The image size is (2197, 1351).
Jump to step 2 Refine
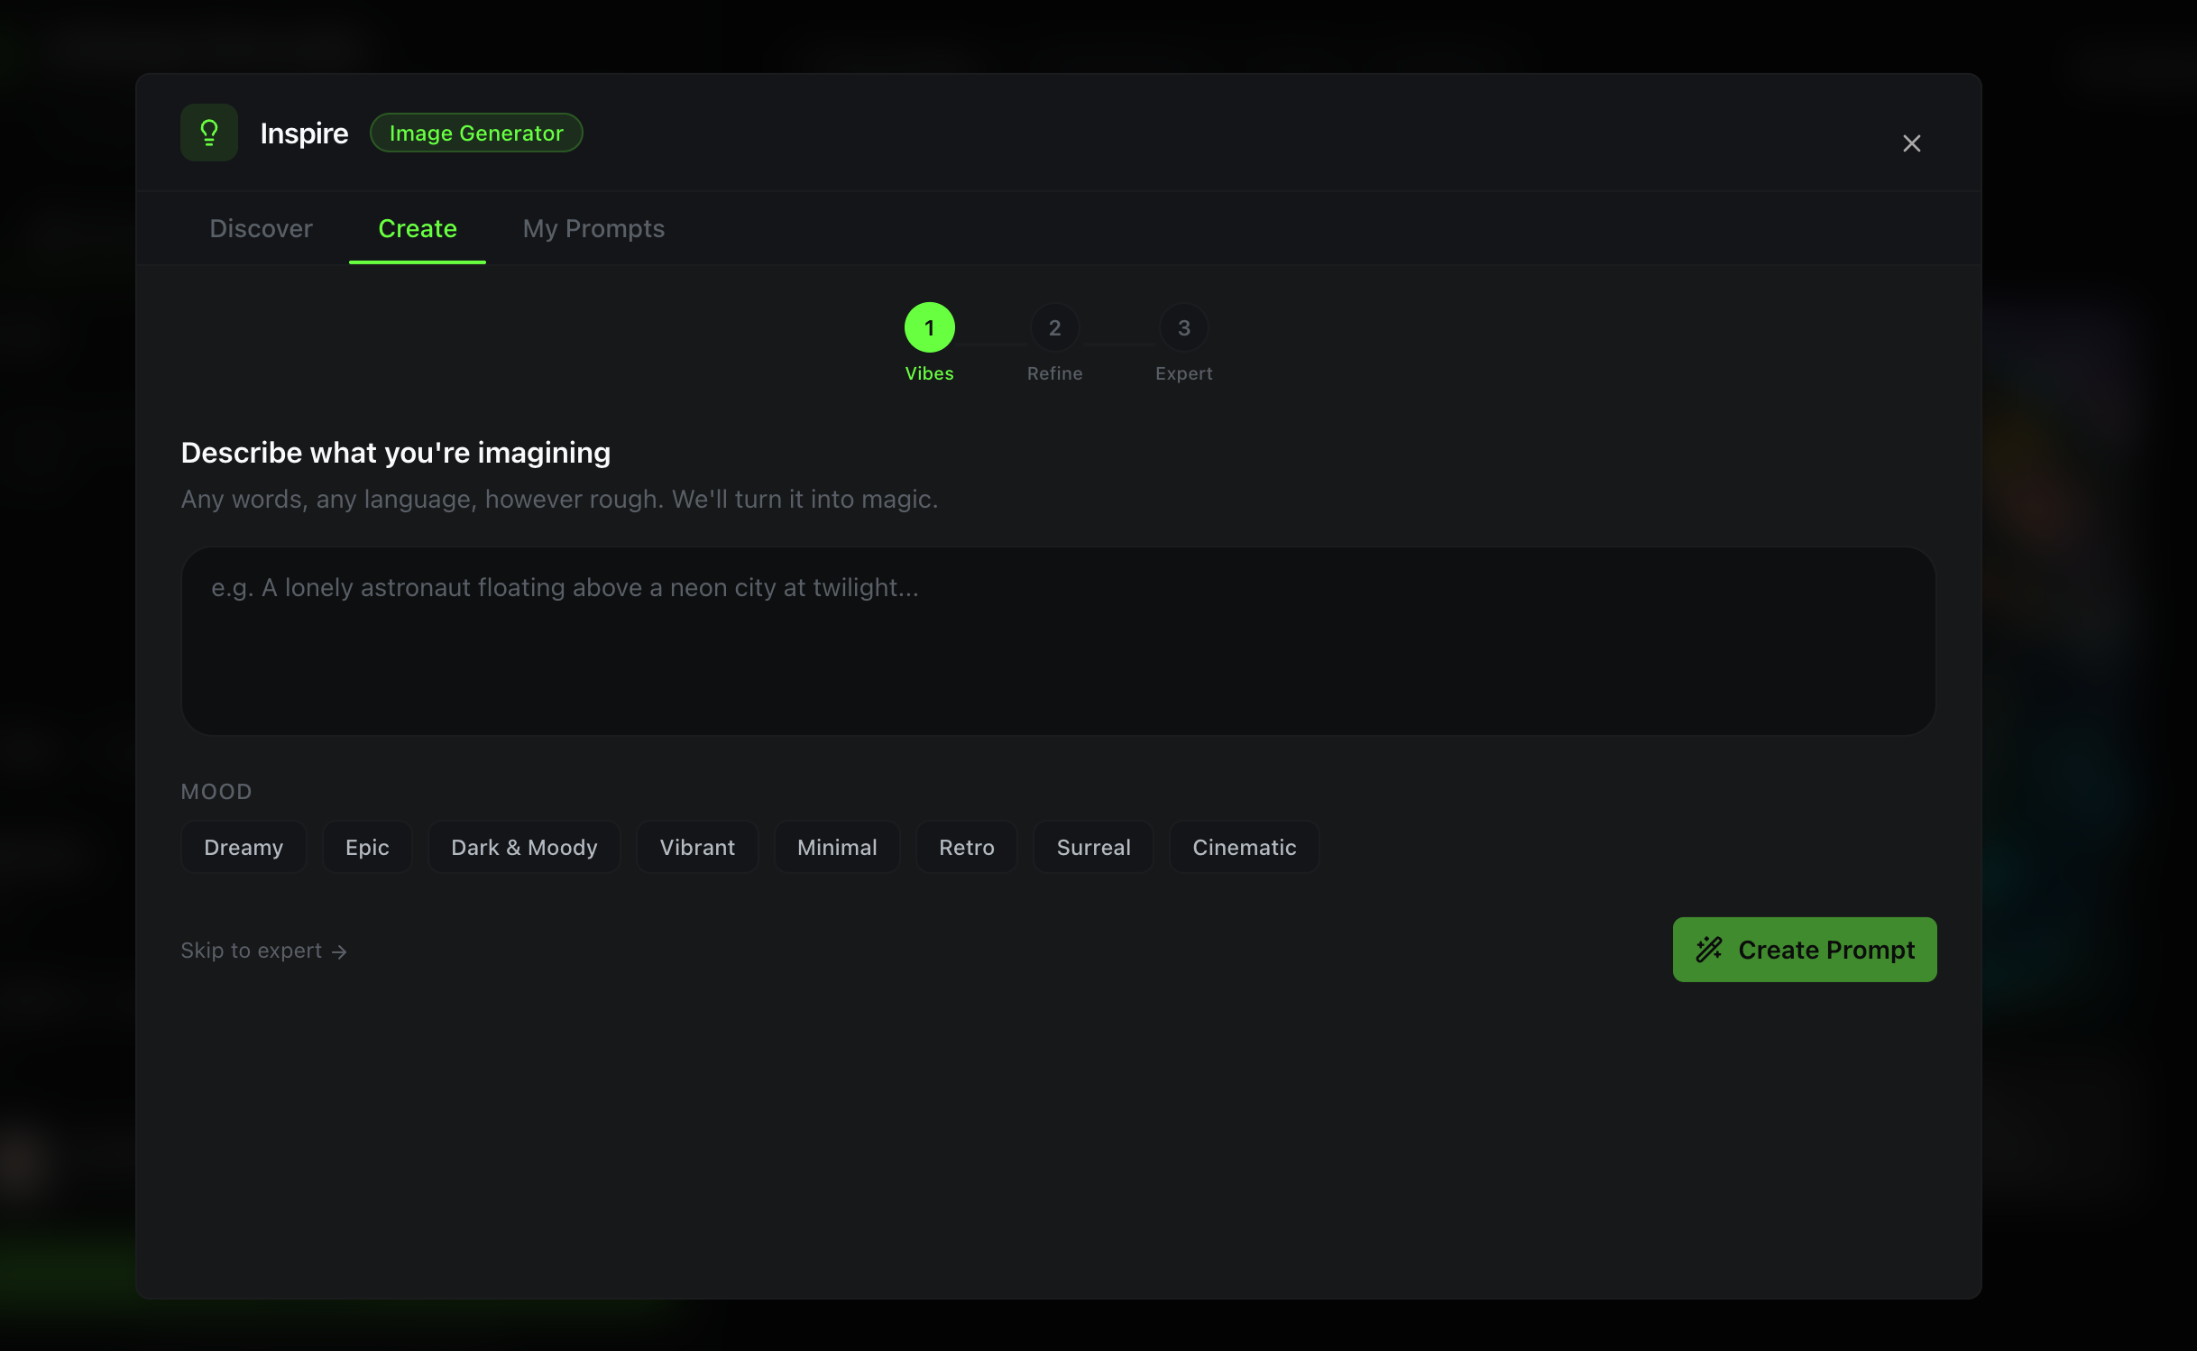pos(1054,328)
